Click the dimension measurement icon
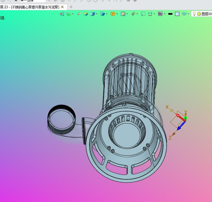 pos(150,14)
